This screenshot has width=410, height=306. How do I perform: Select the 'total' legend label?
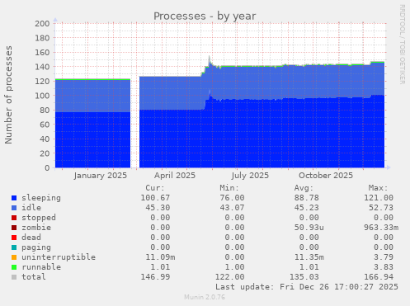pos(34,277)
